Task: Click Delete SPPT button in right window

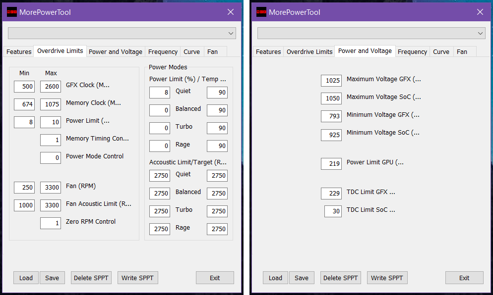Action: (341, 278)
